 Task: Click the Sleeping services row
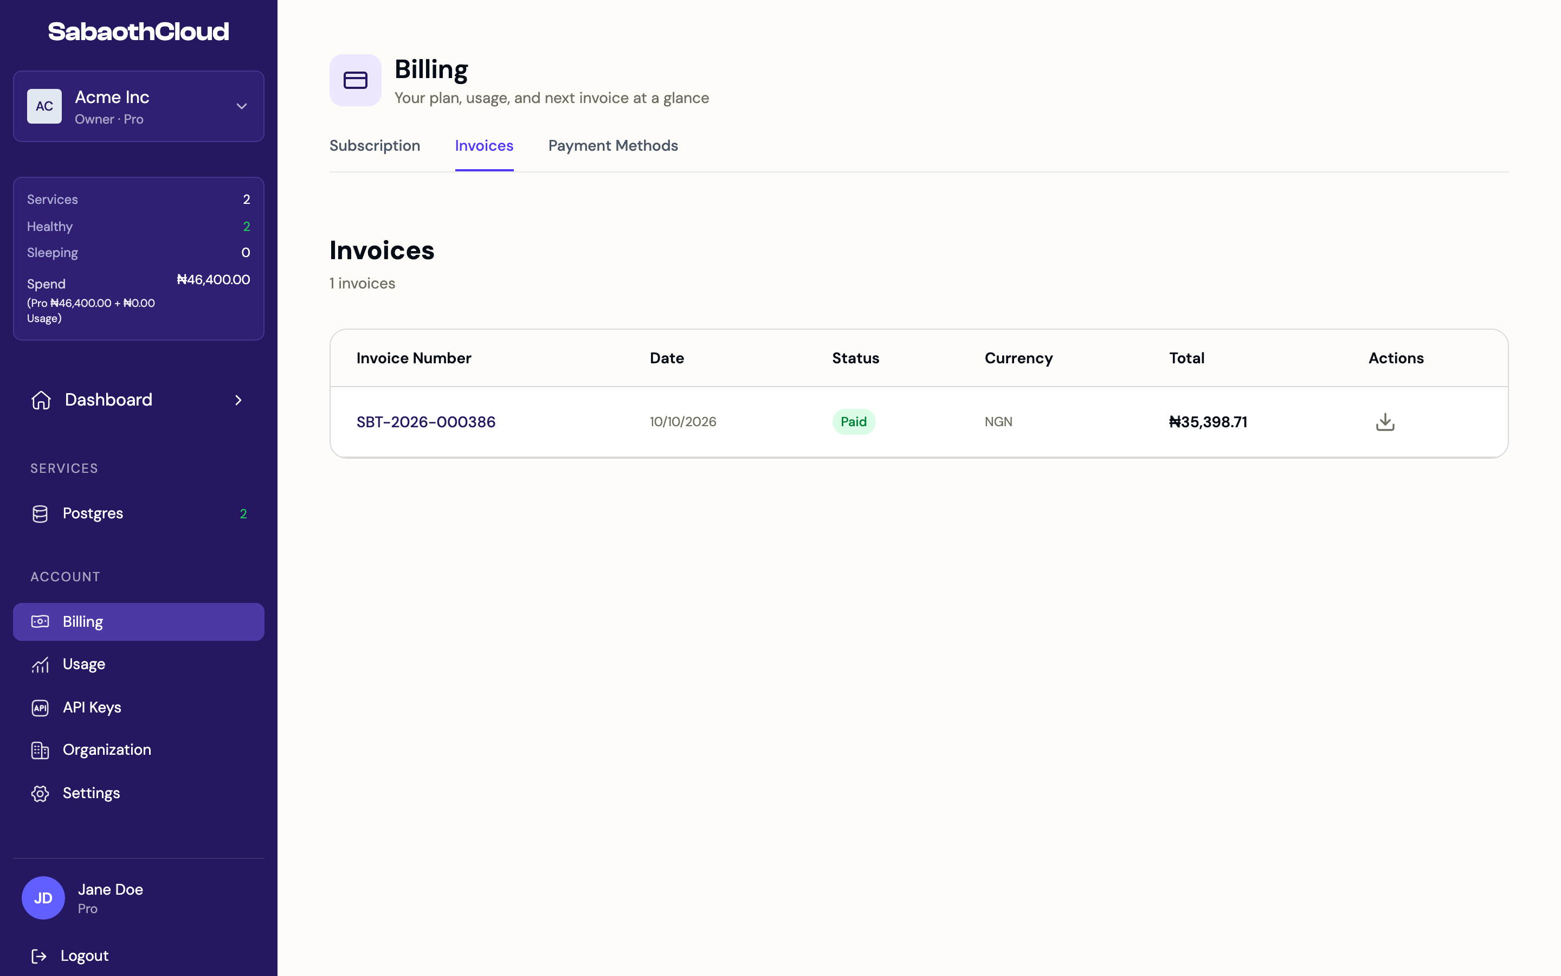tap(139, 253)
